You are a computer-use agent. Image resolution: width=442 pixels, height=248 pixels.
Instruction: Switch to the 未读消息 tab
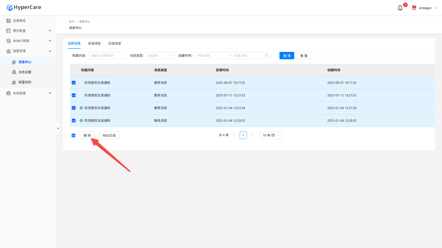point(94,43)
